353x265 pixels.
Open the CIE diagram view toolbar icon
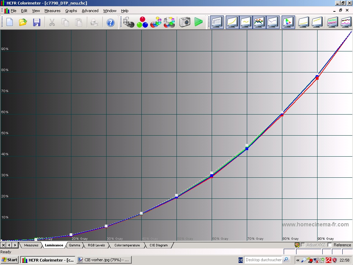288,22
